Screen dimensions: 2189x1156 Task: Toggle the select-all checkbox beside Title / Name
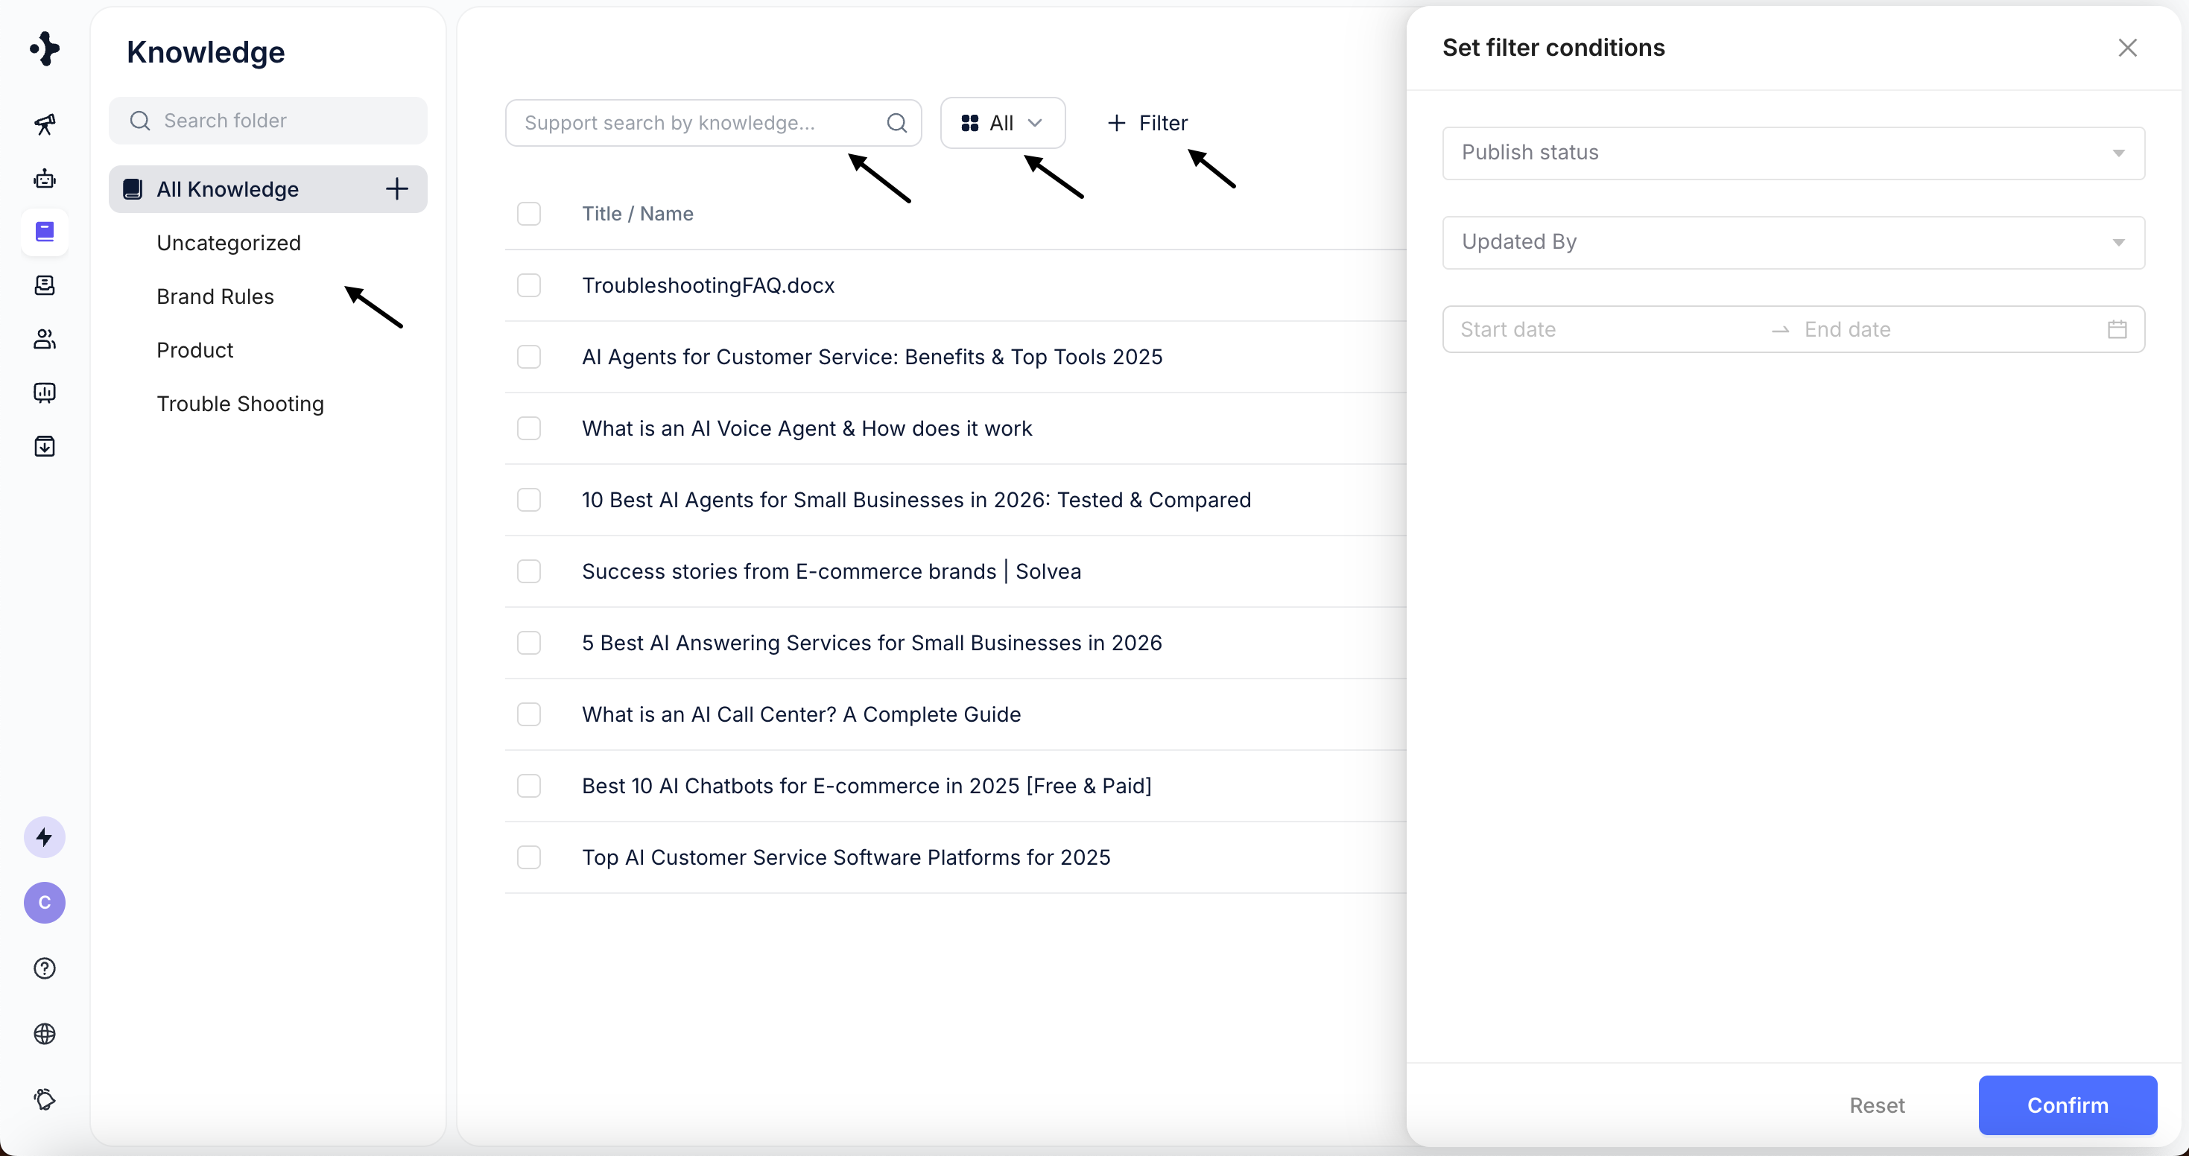tap(528, 214)
